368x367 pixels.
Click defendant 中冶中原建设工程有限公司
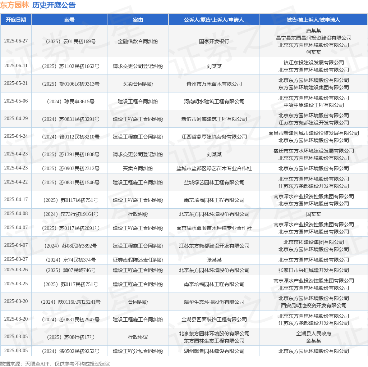tap(313, 105)
